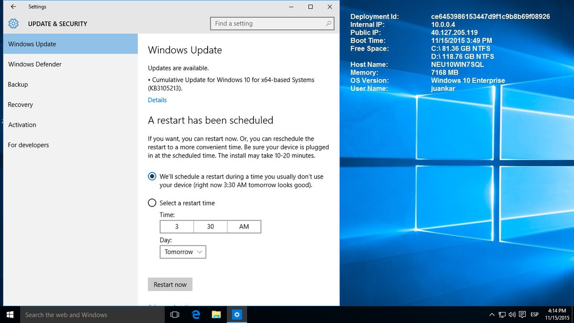Expand hidden icons in the system tray
The width and height of the screenshot is (574, 323).
coord(492,314)
